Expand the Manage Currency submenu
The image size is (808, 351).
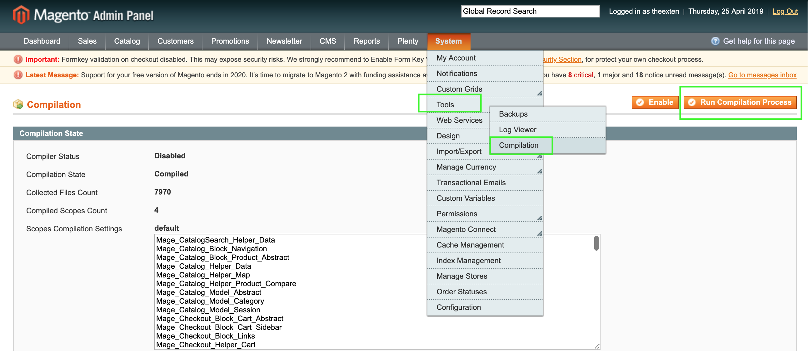click(x=485, y=167)
